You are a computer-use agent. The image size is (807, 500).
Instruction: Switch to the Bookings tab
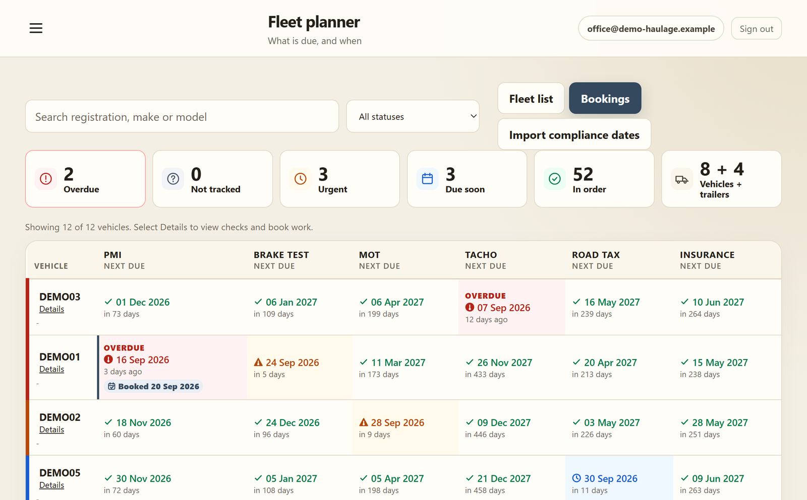pyautogui.click(x=605, y=99)
